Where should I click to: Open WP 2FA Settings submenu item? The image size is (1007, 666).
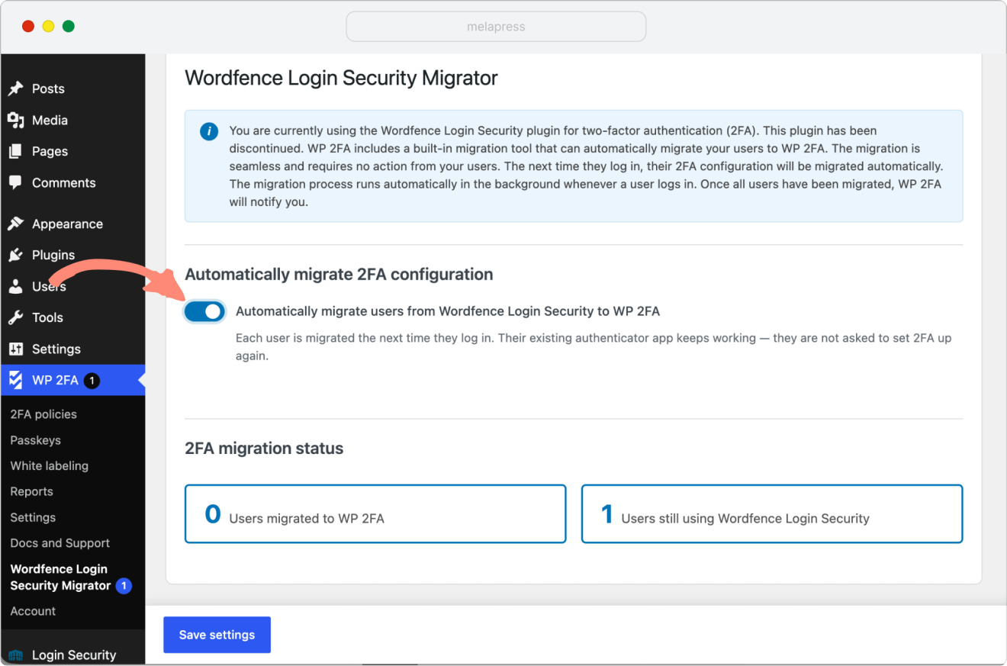[33, 517]
